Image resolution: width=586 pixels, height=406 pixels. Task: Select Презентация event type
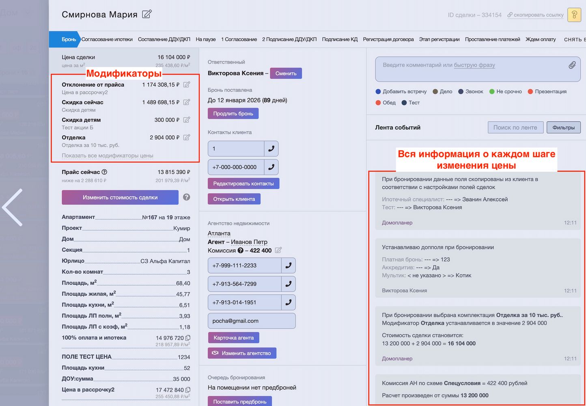(547, 91)
